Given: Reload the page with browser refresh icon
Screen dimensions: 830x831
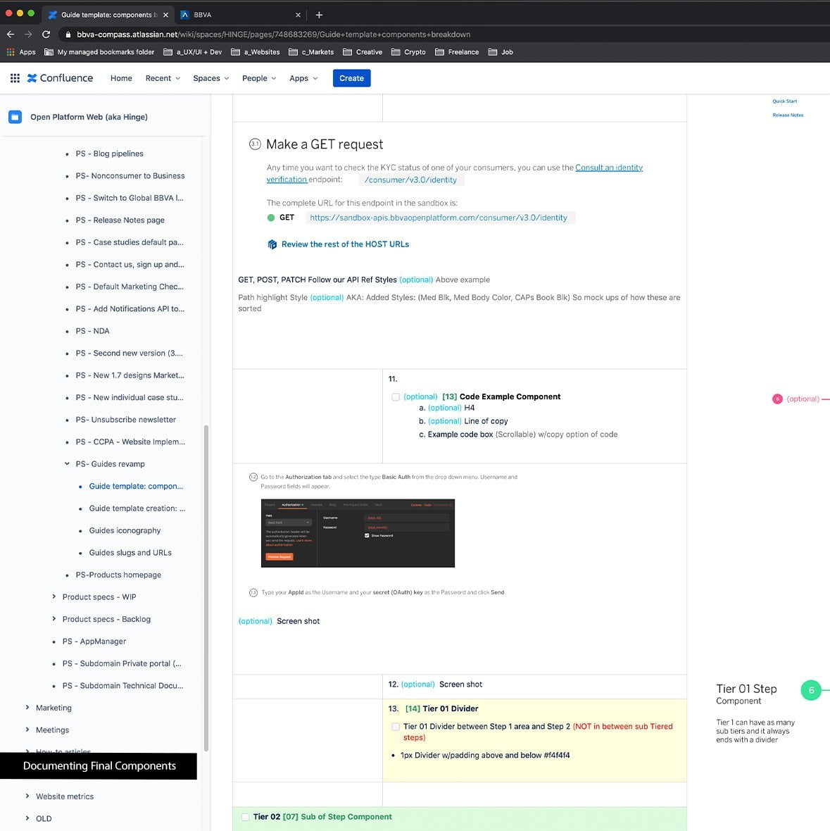Looking at the screenshot, I should (46, 34).
